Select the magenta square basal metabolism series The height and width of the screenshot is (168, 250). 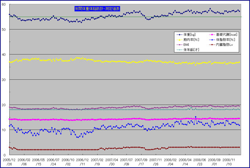point(124,119)
